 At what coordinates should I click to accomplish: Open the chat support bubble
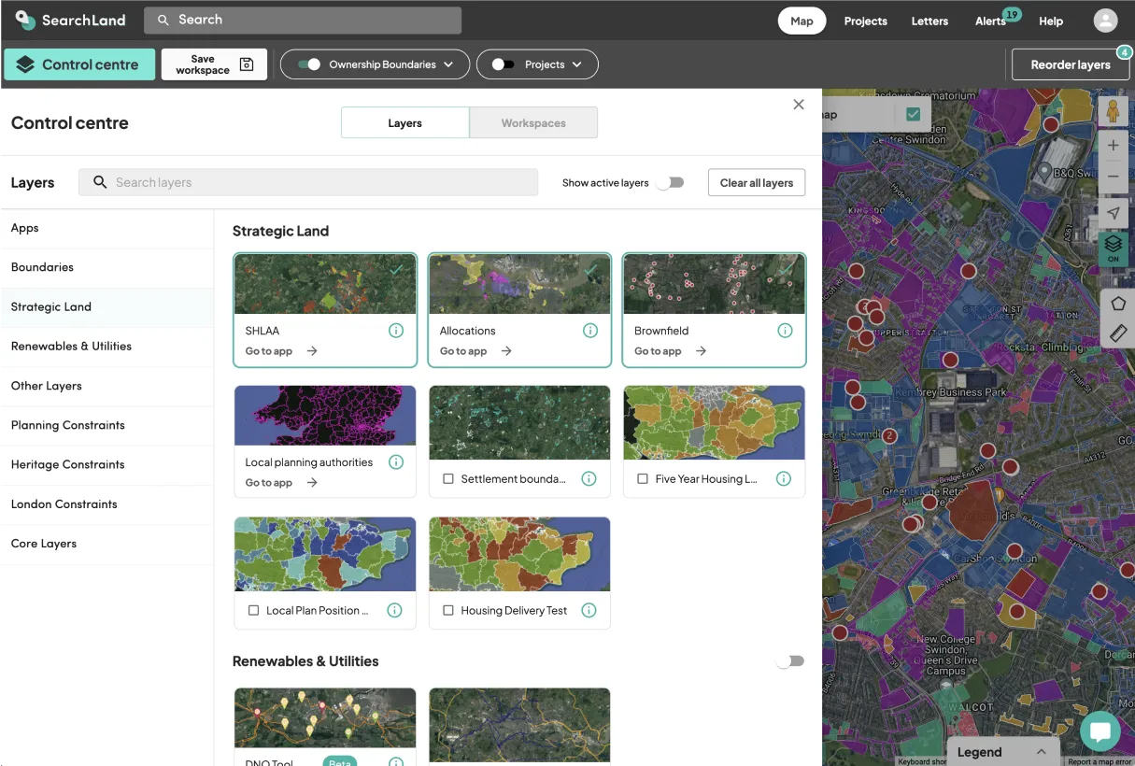coord(1100,731)
